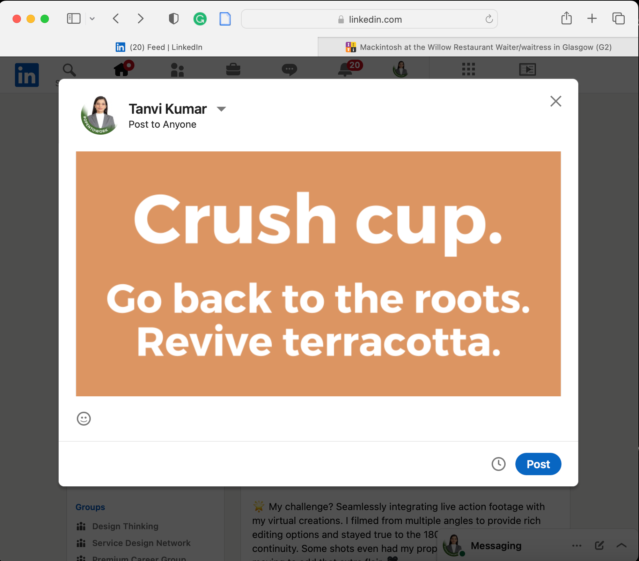Click the Crush cup terracotta image
Image resolution: width=639 pixels, height=561 pixels.
click(x=318, y=274)
